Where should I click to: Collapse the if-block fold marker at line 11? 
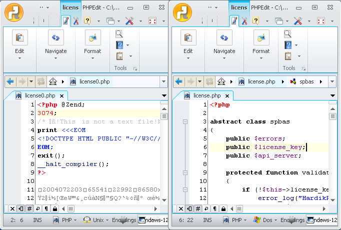click(x=185, y=189)
